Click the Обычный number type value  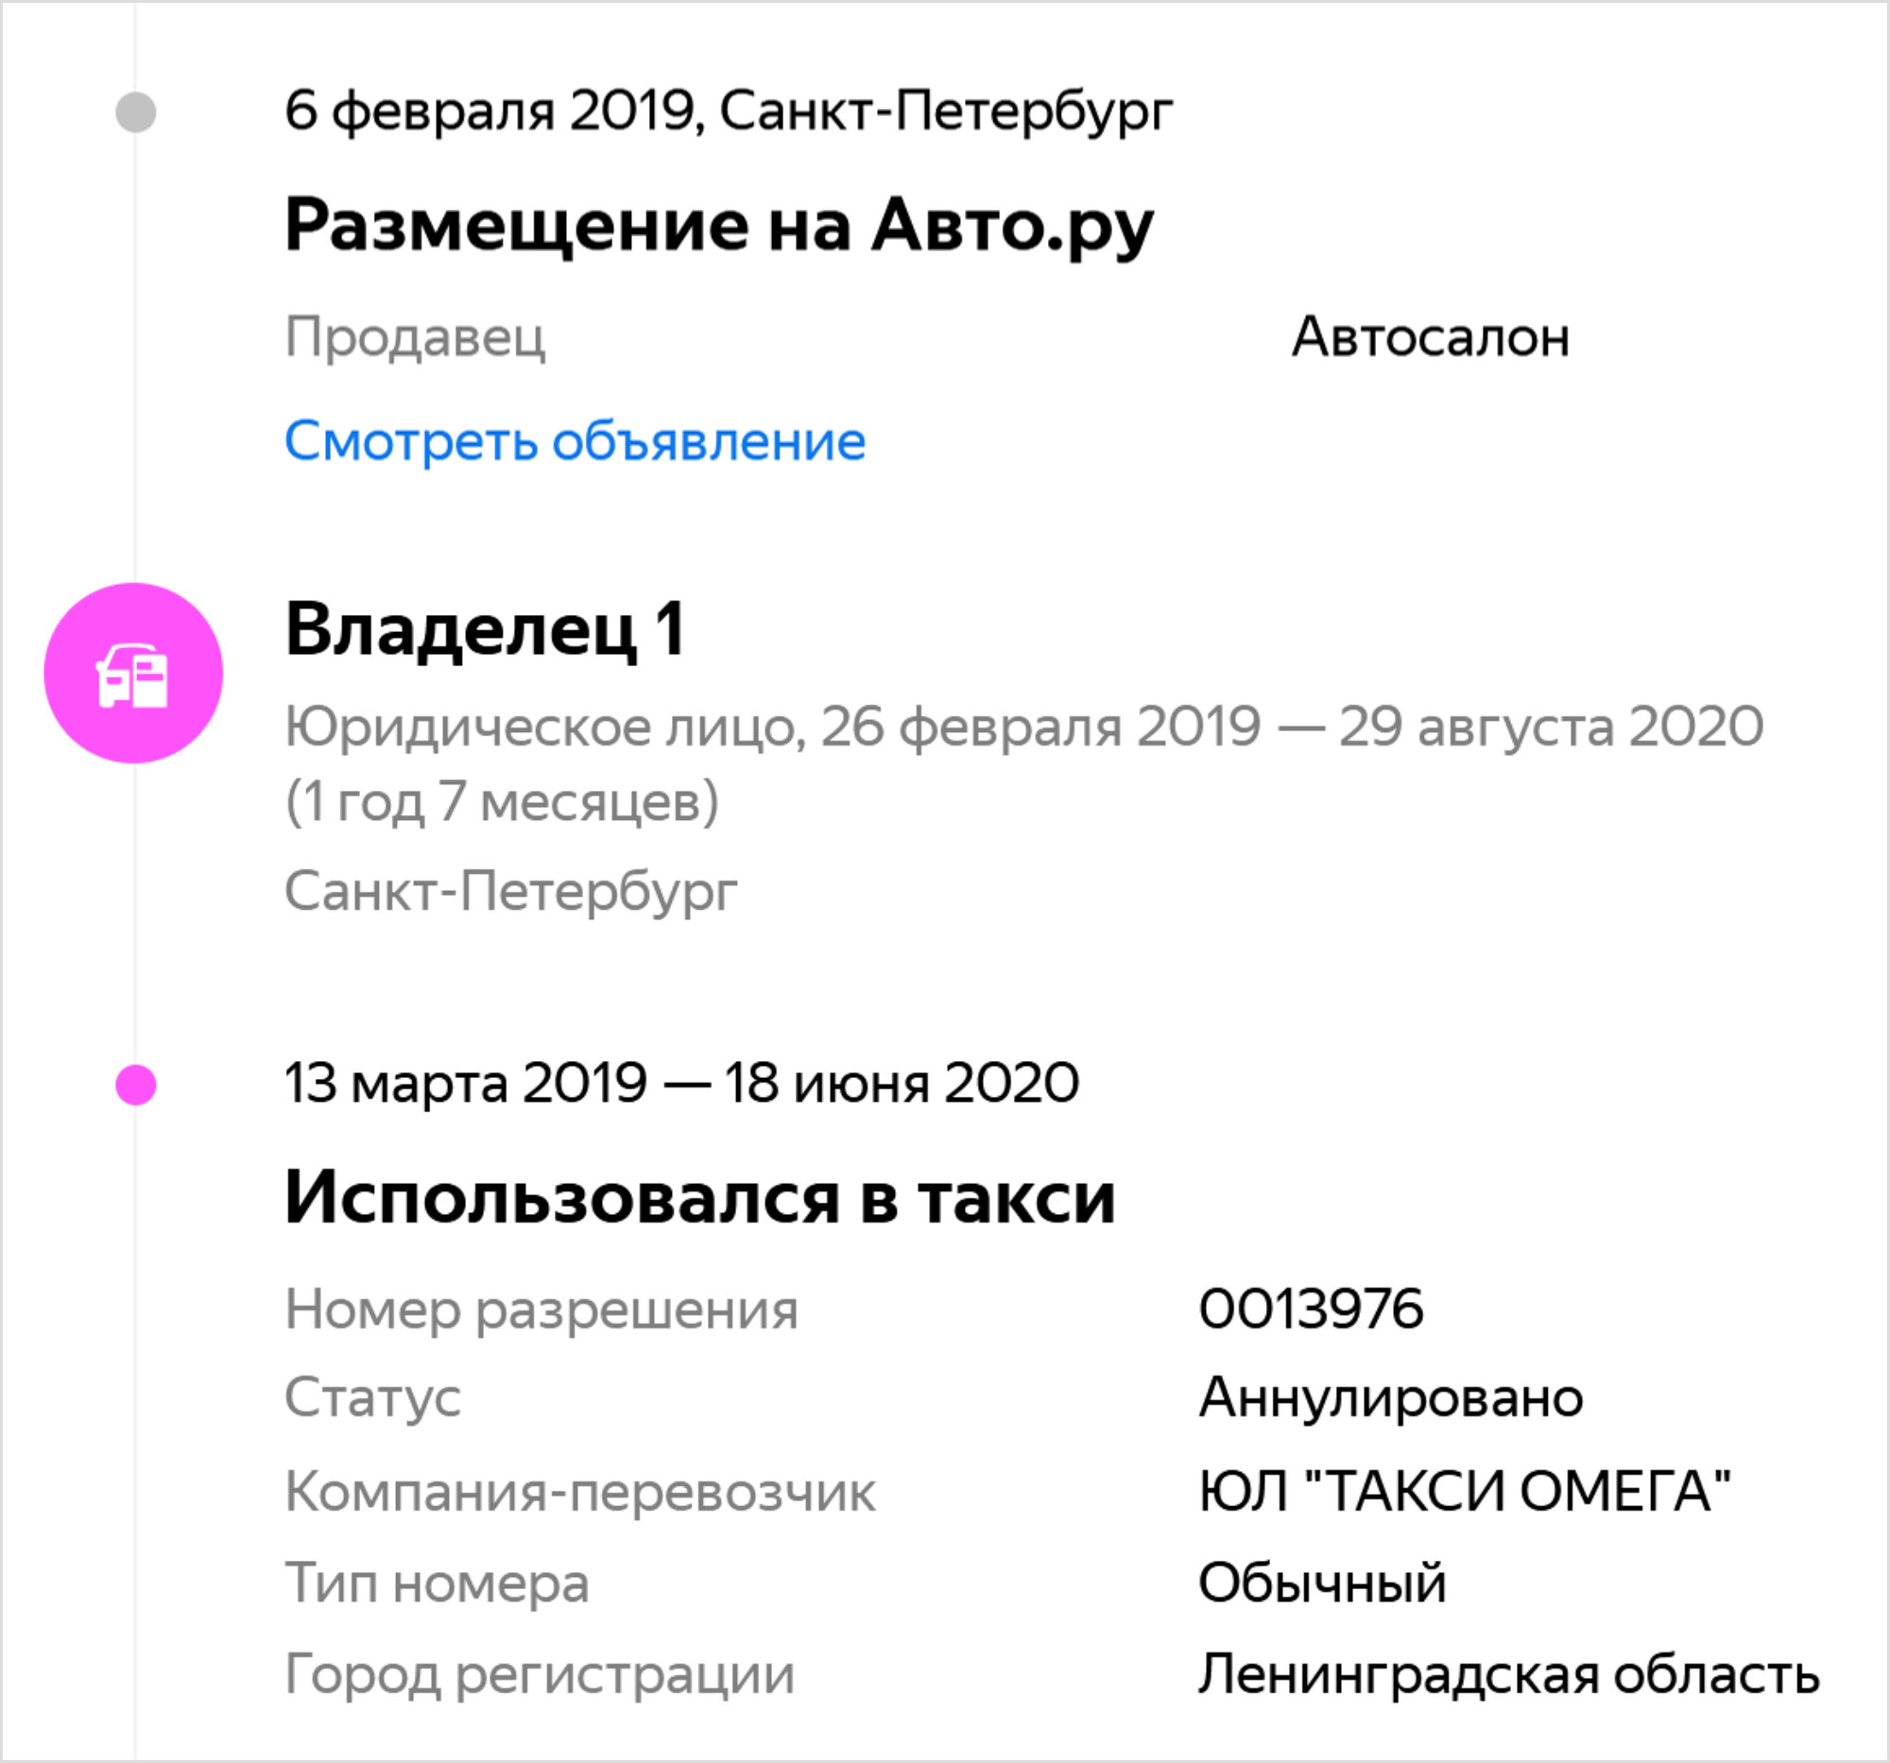pos(1322,1583)
